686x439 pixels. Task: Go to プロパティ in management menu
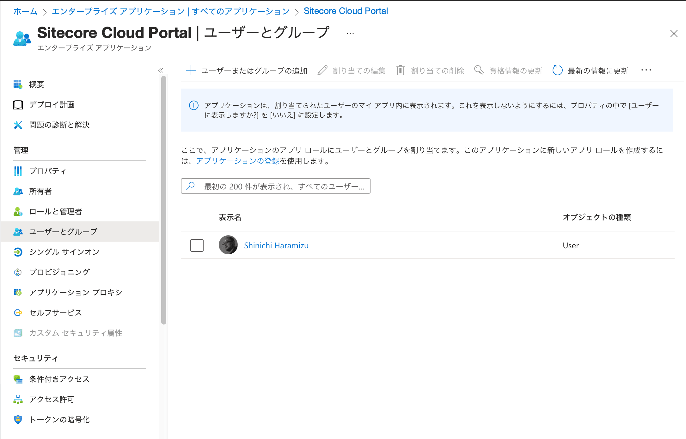pos(47,171)
